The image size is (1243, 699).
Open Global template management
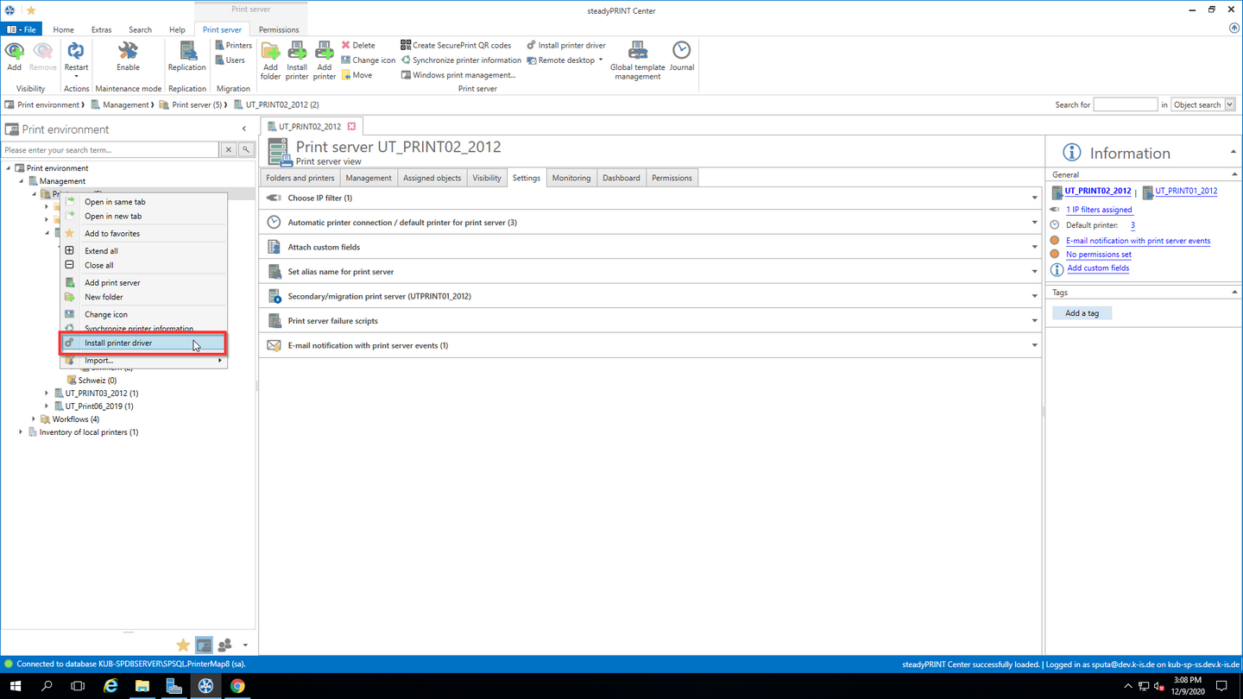click(x=638, y=60)
